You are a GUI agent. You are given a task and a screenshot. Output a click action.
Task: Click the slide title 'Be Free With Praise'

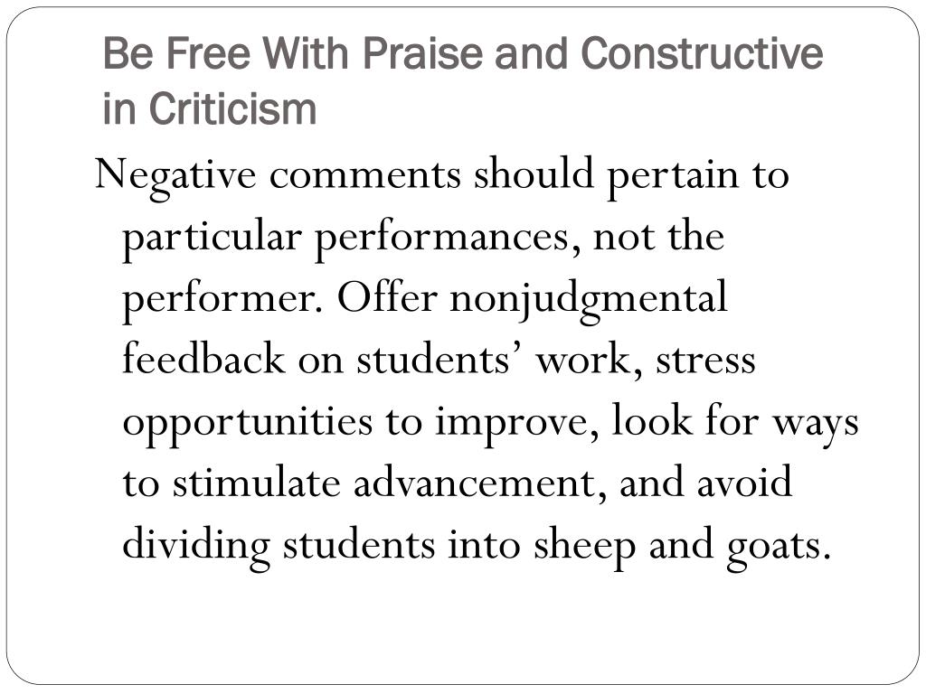pos(295,53)
